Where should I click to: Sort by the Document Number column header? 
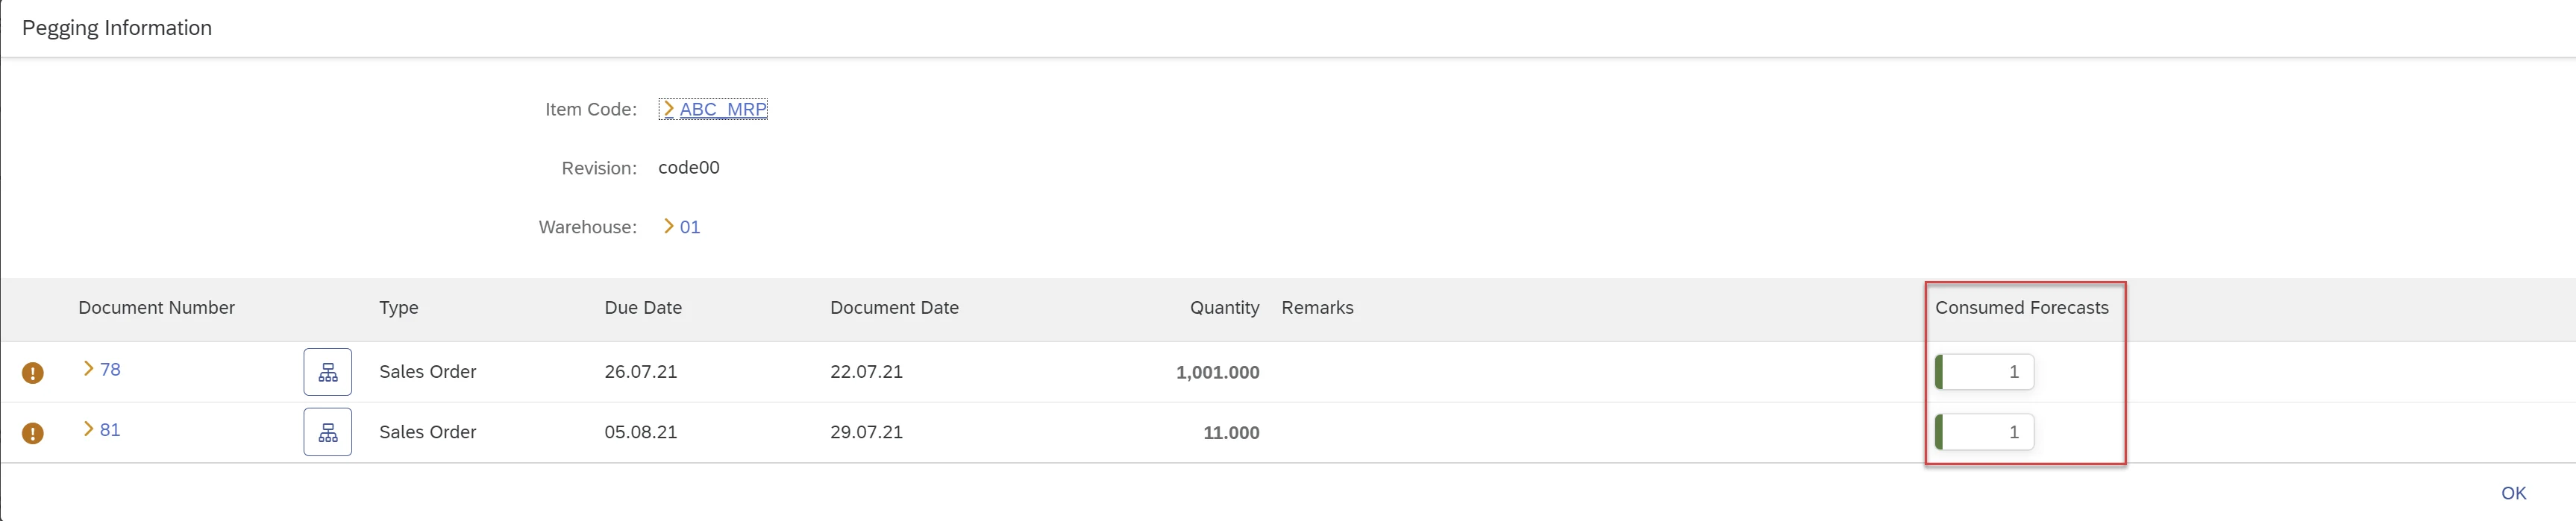point(156,308)
